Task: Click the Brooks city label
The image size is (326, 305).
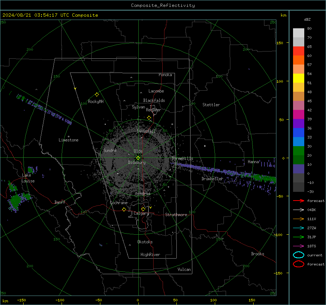Action: tap(258, 254)
